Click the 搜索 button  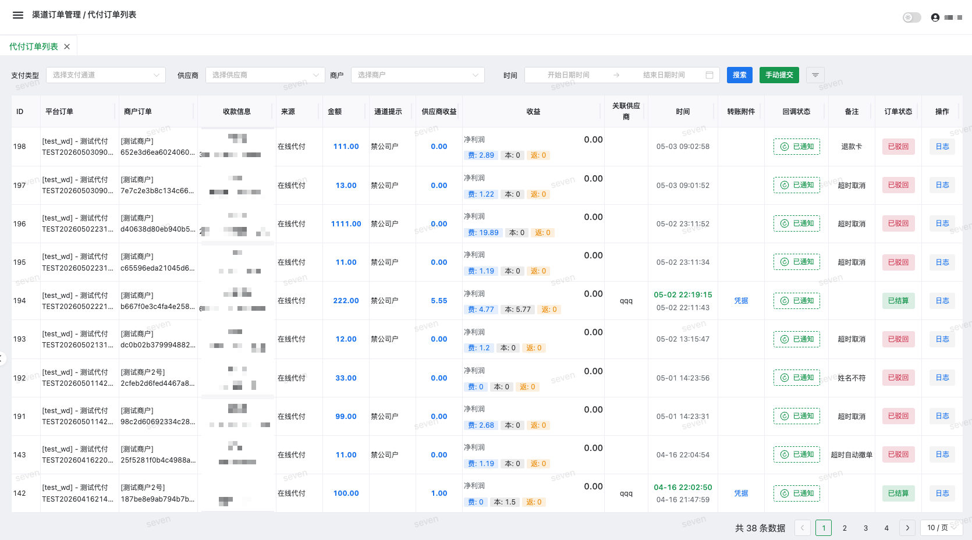pyautogui.click(x=740, y=75)
